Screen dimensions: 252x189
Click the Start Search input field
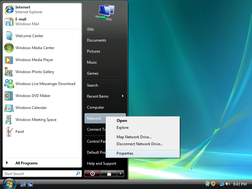point(39,174)
